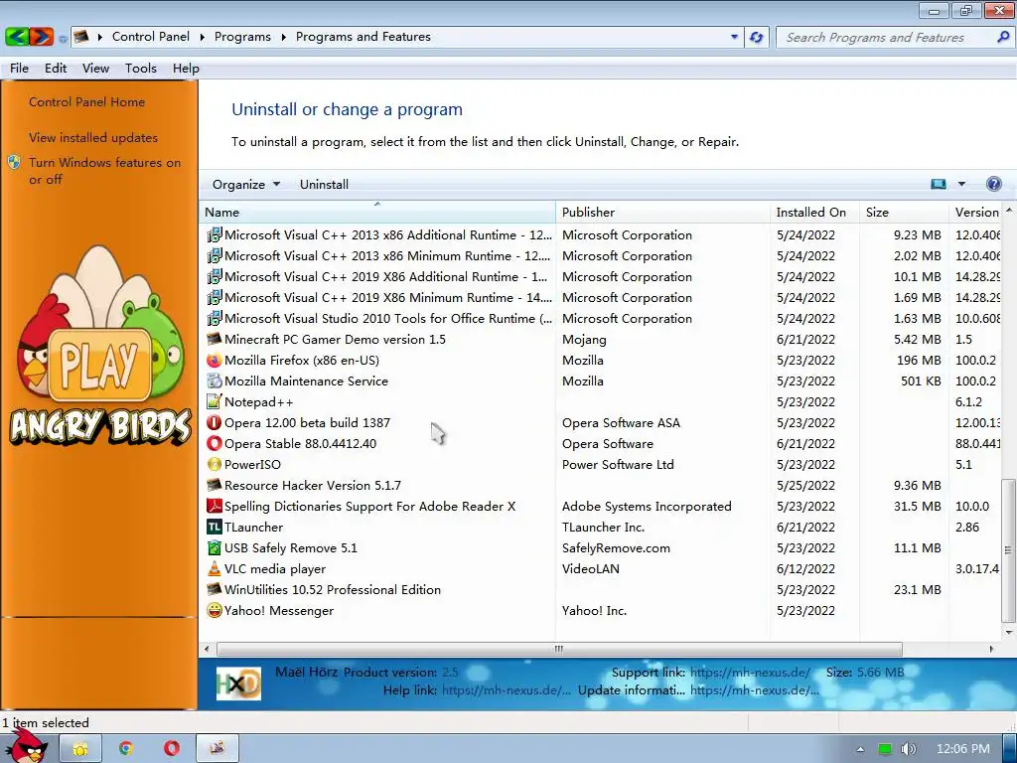
Task: Change view using the views icon
Action: pos(939,184)
